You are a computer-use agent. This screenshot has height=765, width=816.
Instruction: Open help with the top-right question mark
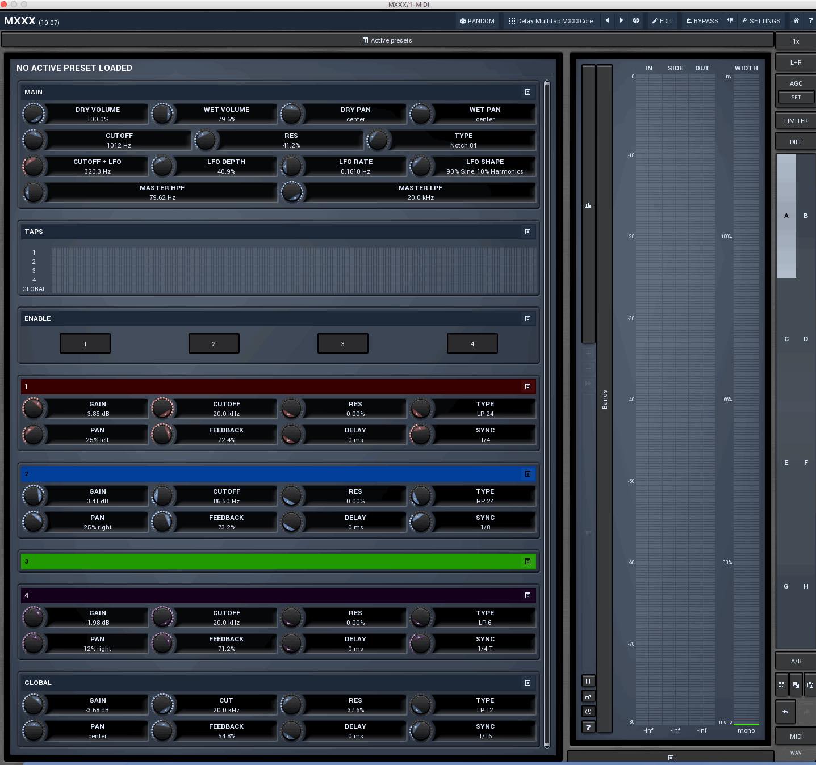810,20
